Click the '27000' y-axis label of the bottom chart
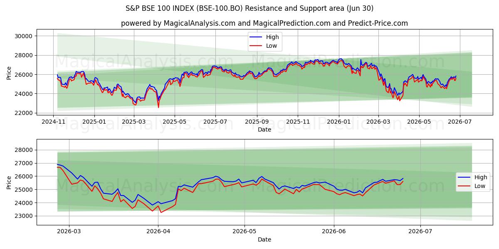The width and height of the screenshot is (499, 249). click(24, 163)
